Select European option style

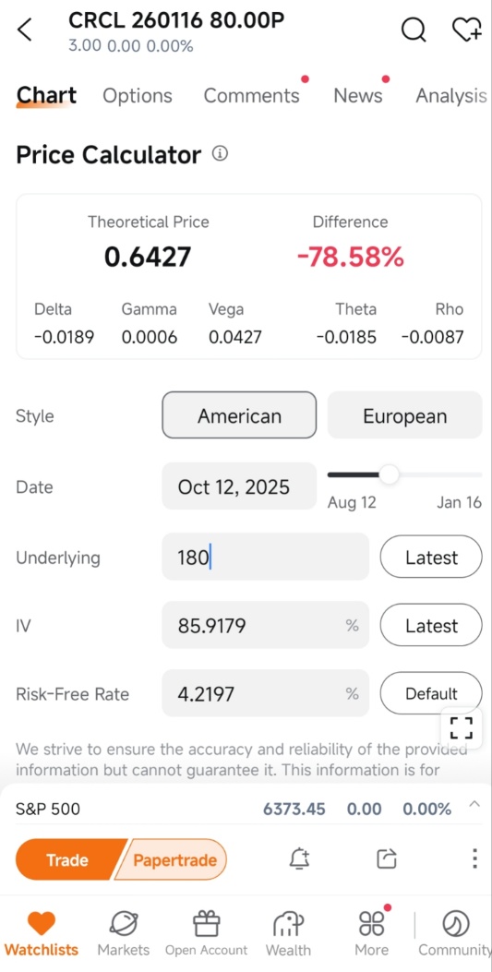(x=404, y=415)
